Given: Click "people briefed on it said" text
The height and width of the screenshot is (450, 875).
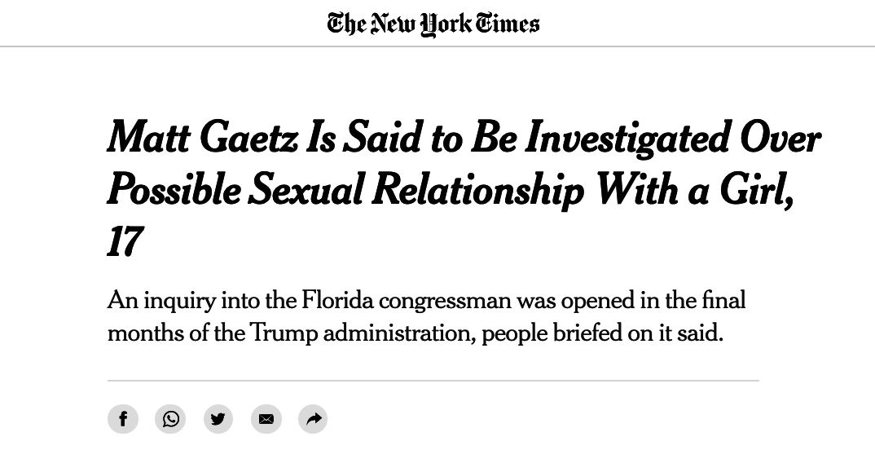Looking at the screenshot, I should pos(601,333).
